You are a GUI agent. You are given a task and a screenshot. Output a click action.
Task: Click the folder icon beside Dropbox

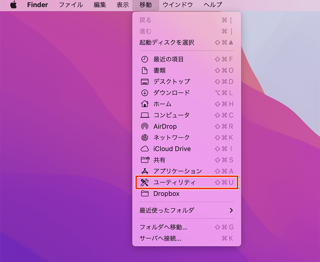[145, 193]
